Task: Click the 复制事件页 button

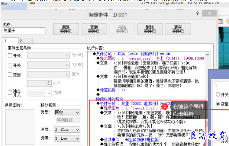Action: (94, 29)
